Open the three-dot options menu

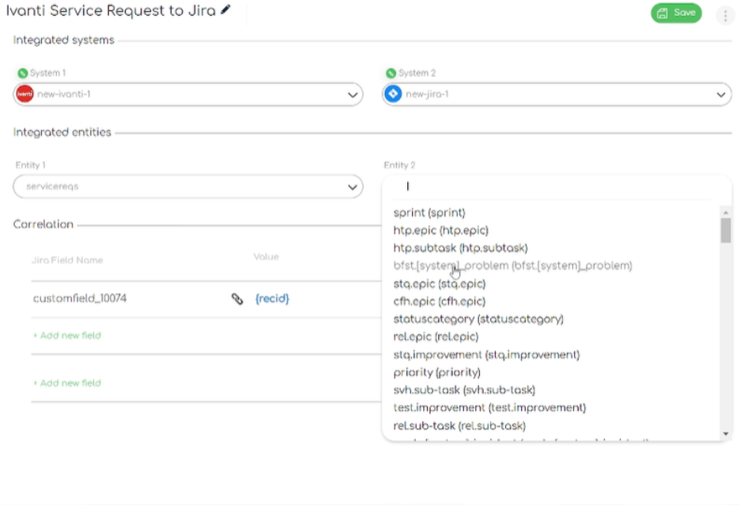[724, 13]
